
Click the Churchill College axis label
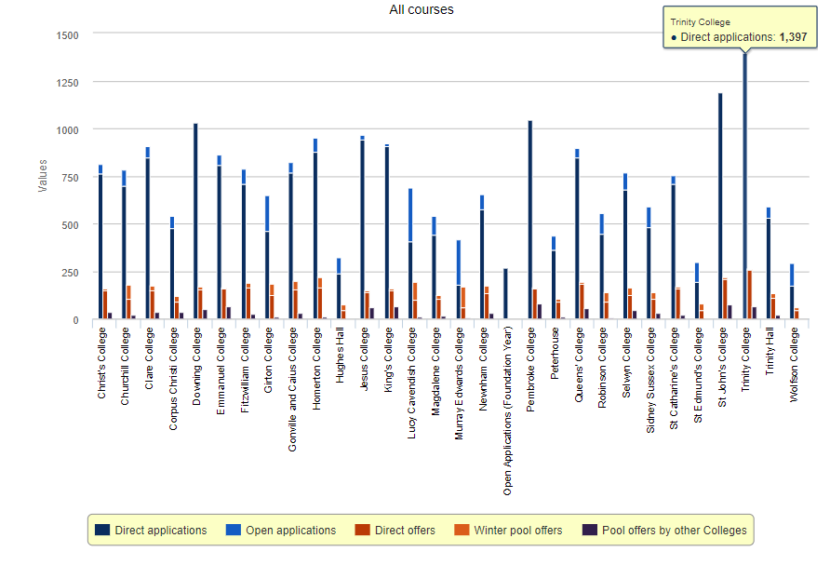[125, 366]
